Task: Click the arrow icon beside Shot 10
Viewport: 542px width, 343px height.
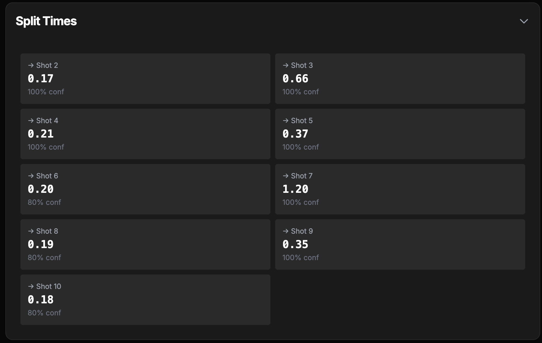Action: (x=31, y=286)
